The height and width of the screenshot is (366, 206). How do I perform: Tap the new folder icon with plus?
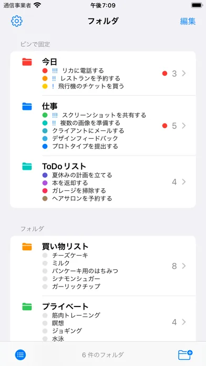click(185, 355)
